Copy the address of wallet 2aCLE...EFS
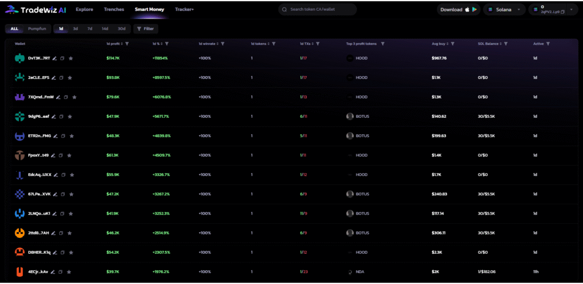Screen dimensions: 583x284 tap(62, 77)
